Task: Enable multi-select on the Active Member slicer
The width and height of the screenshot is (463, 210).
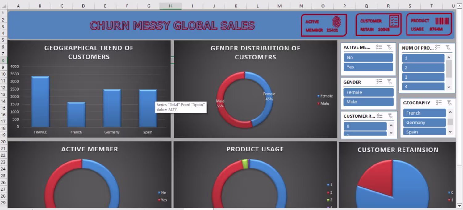Action: point(379,47)
